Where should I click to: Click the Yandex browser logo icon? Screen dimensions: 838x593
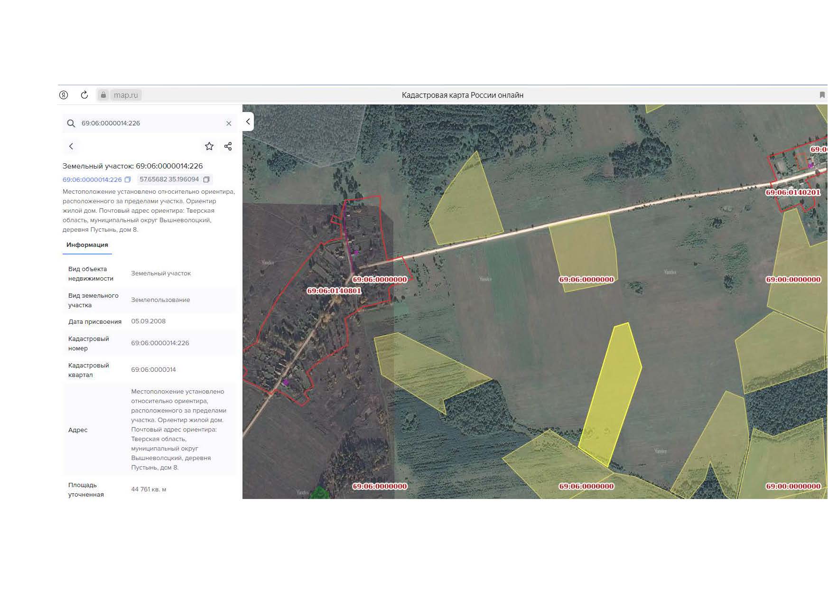click(x=64, y=95)
